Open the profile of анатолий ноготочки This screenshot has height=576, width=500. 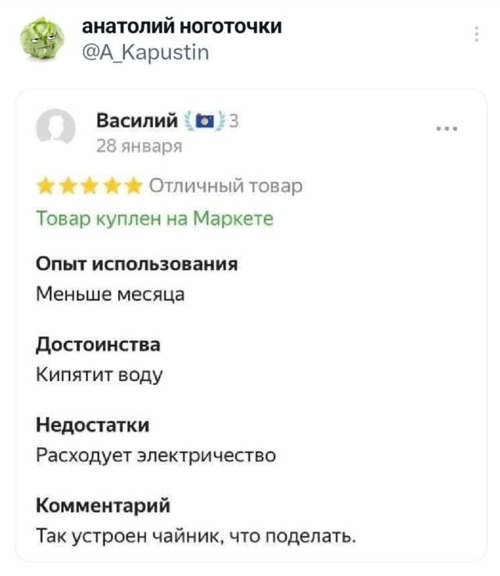tap(182, 27)
